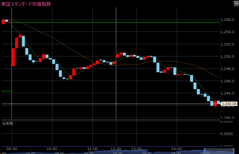Click the 1,254.0 price axis label
The width and height of the screenshot is (239, 154).
tap(227, 32)
